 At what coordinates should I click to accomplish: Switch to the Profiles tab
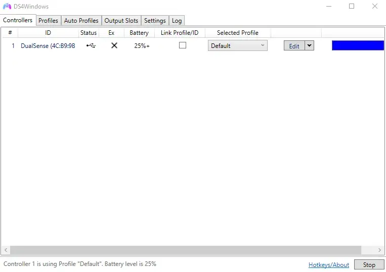[48, 21]
